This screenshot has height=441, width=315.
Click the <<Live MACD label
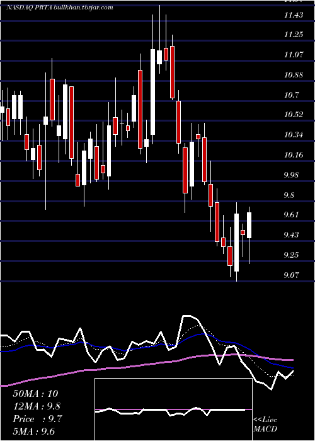point(265,424)
